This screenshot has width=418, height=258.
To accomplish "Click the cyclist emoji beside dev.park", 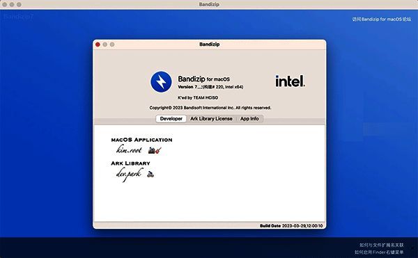I will (150, 175).
